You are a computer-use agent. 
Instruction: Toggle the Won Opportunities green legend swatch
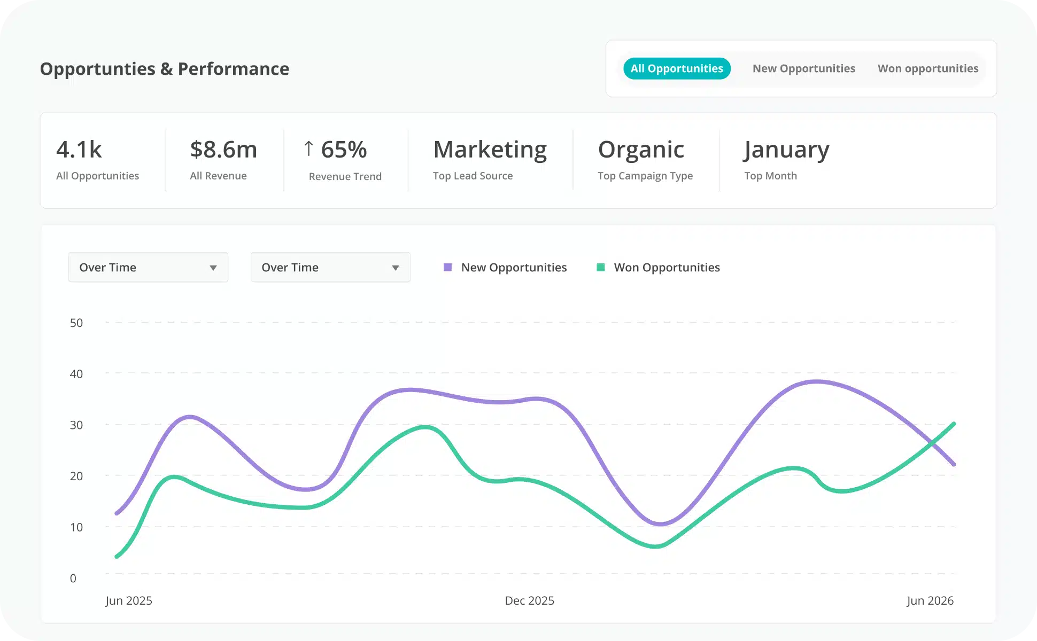pyautogui.click(x=602, y=266)
